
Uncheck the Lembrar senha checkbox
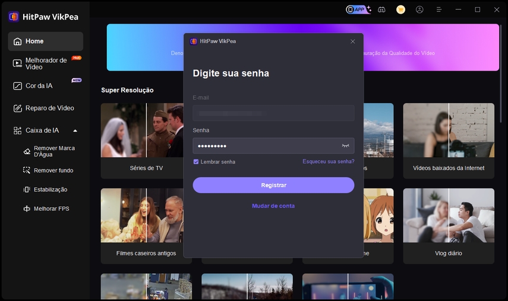(196, 162)
